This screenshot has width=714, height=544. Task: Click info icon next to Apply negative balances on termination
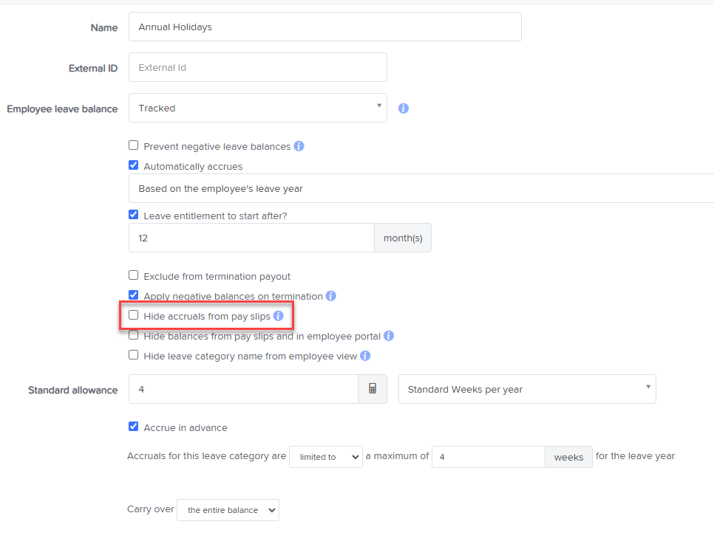[330, 296]
